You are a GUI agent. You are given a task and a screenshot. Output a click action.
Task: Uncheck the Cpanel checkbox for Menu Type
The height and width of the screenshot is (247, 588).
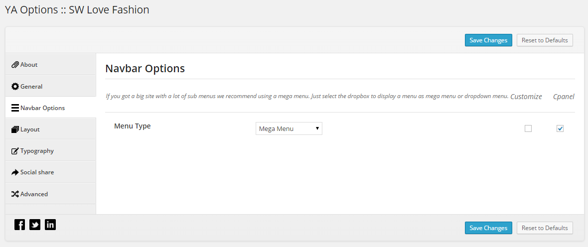click(560, 128)
